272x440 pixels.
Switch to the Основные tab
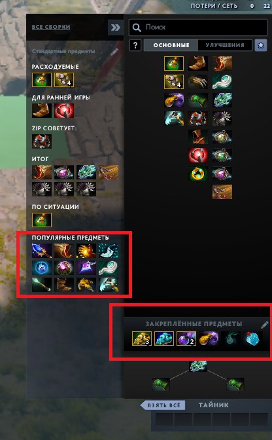171,45
